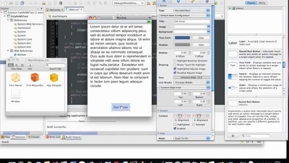Open the Build Output pad tab
The image size is (289, 163).
(71, 137)
